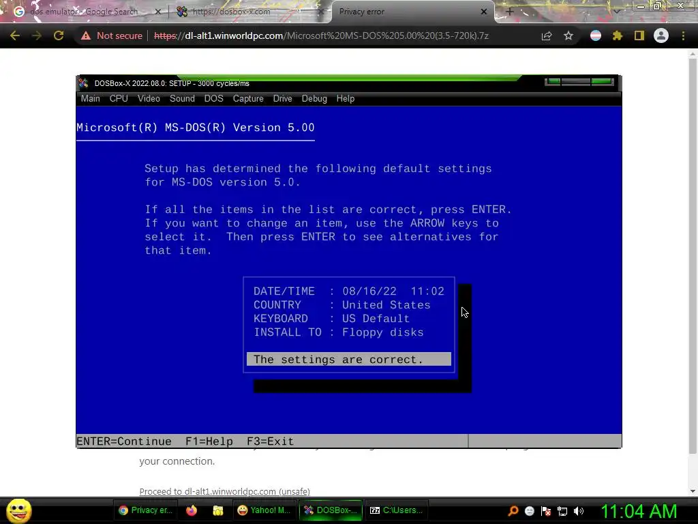The image size is (698, 524).
Task: Click Proceed to dl-alt1.winworldpc.com (unsafe) link
Action: 224,491
